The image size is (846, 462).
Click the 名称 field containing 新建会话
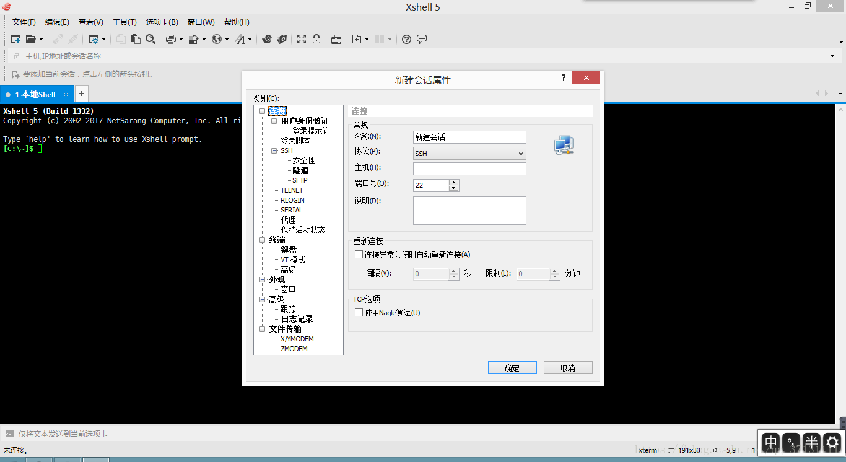469,137
